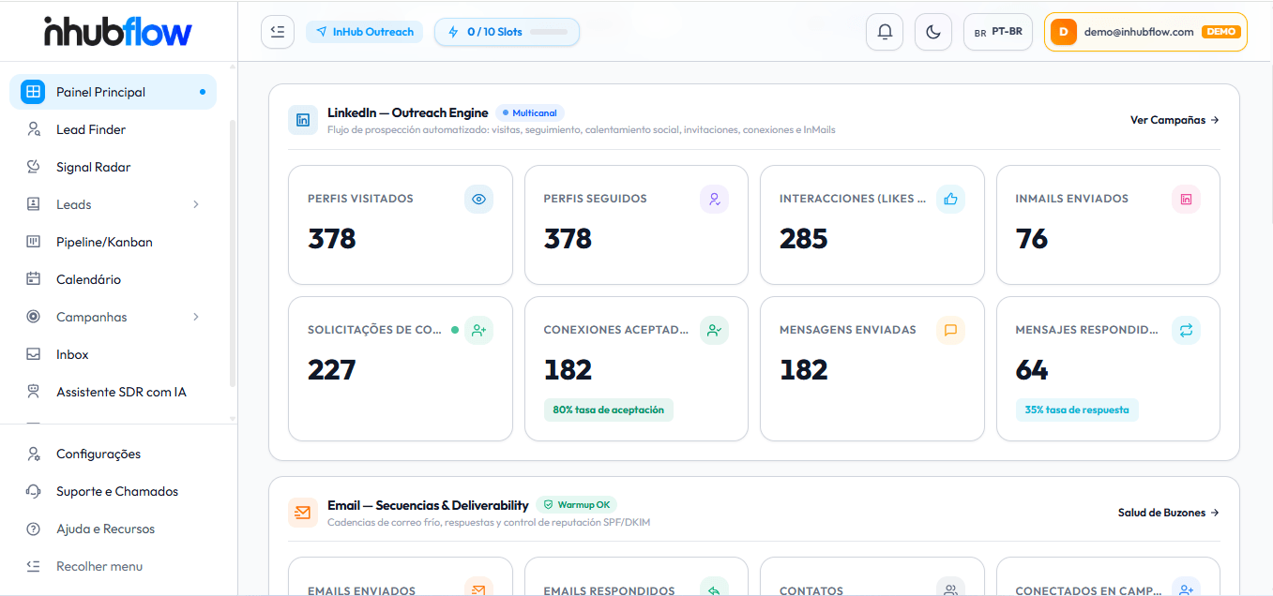1273x596 pixels.
Task: Click the 80% tasa de aceptación badge
Action: 609,410
